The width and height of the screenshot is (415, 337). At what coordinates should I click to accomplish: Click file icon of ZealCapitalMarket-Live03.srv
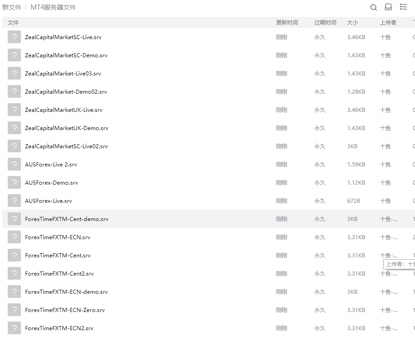[x=14, y=74]
